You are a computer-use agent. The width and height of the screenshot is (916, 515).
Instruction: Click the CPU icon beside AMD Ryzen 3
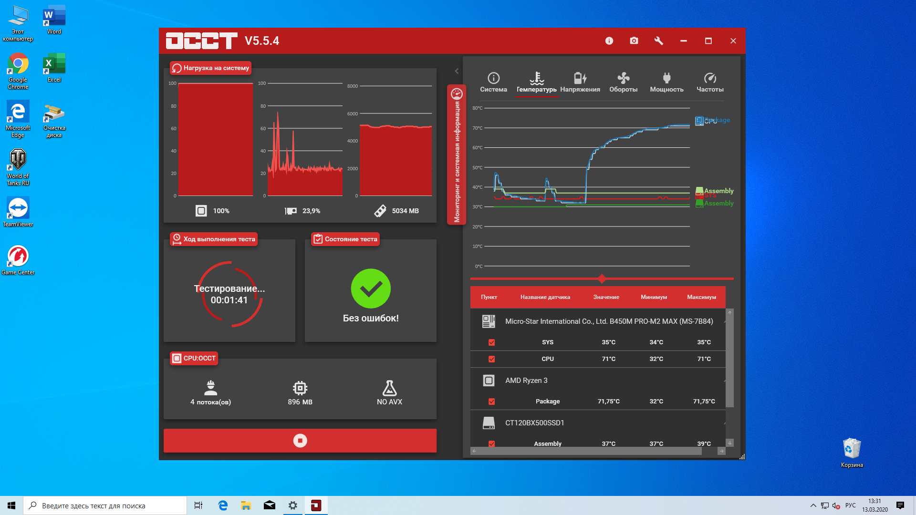pos(489,381)
